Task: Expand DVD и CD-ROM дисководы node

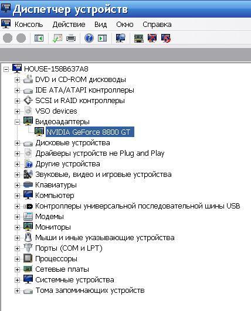Action: click(17, 80)
